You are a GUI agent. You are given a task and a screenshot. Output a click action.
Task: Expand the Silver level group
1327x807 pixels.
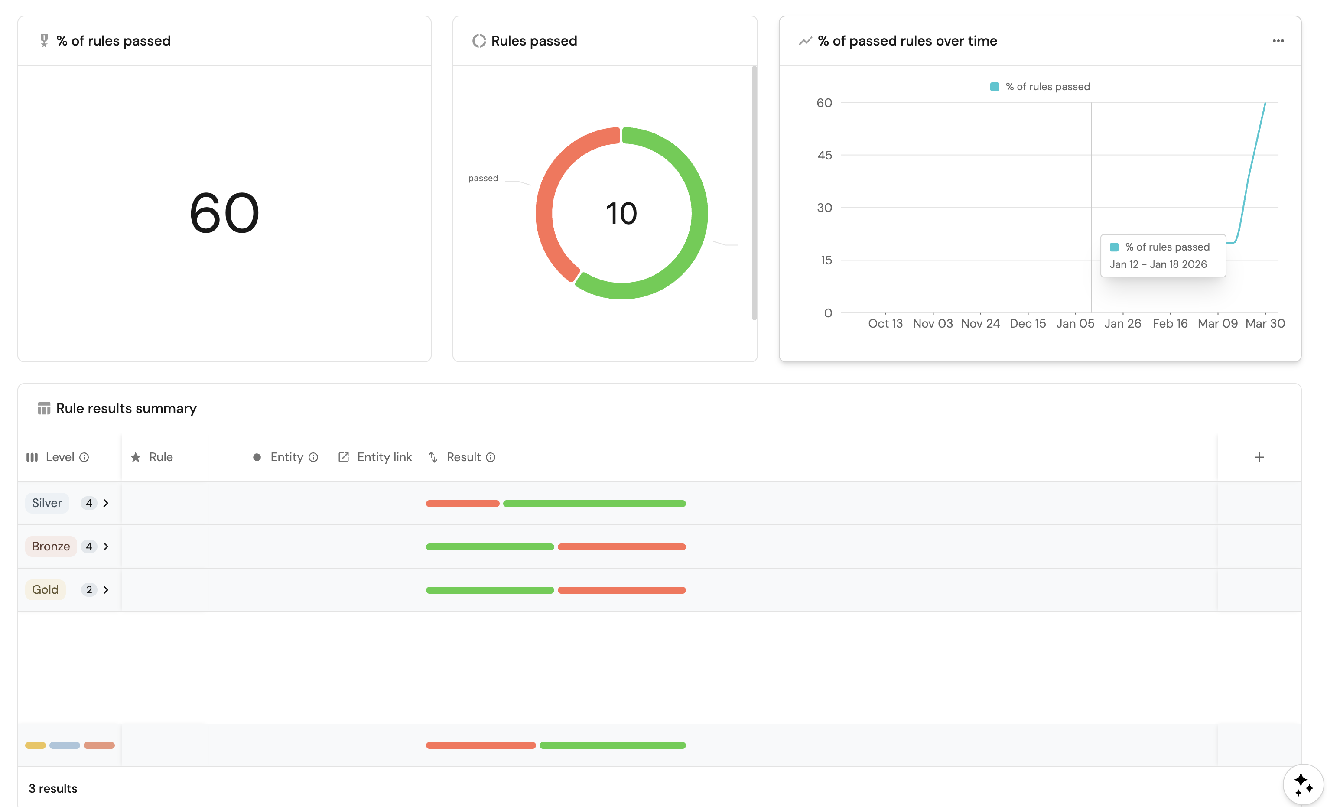[106, 503]
